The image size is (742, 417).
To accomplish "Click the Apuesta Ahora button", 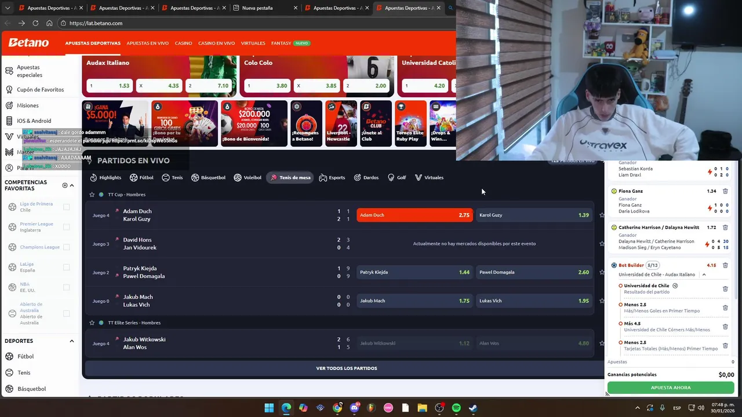I will 670,387.
